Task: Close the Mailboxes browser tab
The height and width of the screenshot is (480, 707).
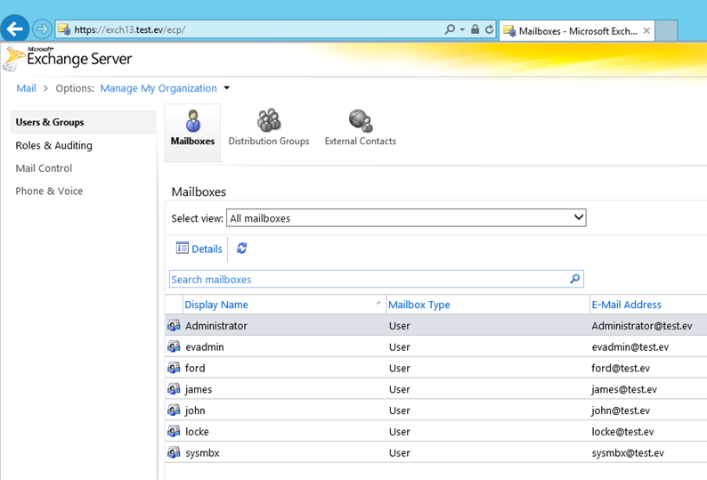Action: 646,30
